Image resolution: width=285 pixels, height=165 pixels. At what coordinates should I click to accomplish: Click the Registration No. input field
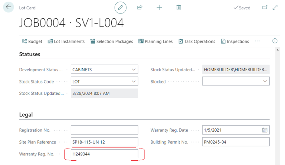coord(104,130)
